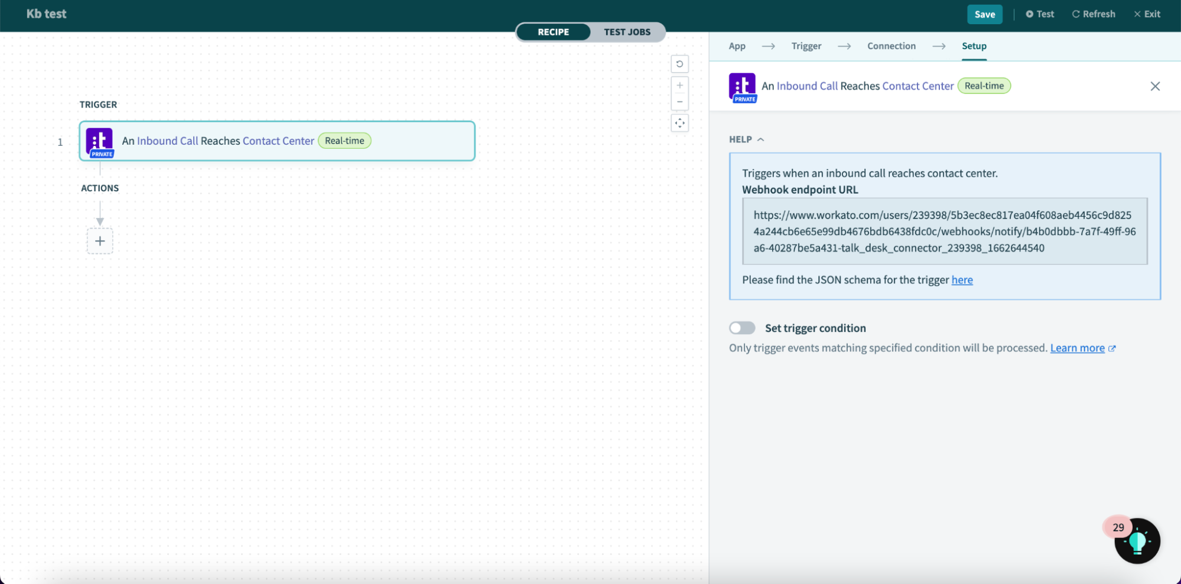The width and height of the screenshot is (1181, 584).
Task: Fit the recipe to the screen
Action: tap(679, 123)
